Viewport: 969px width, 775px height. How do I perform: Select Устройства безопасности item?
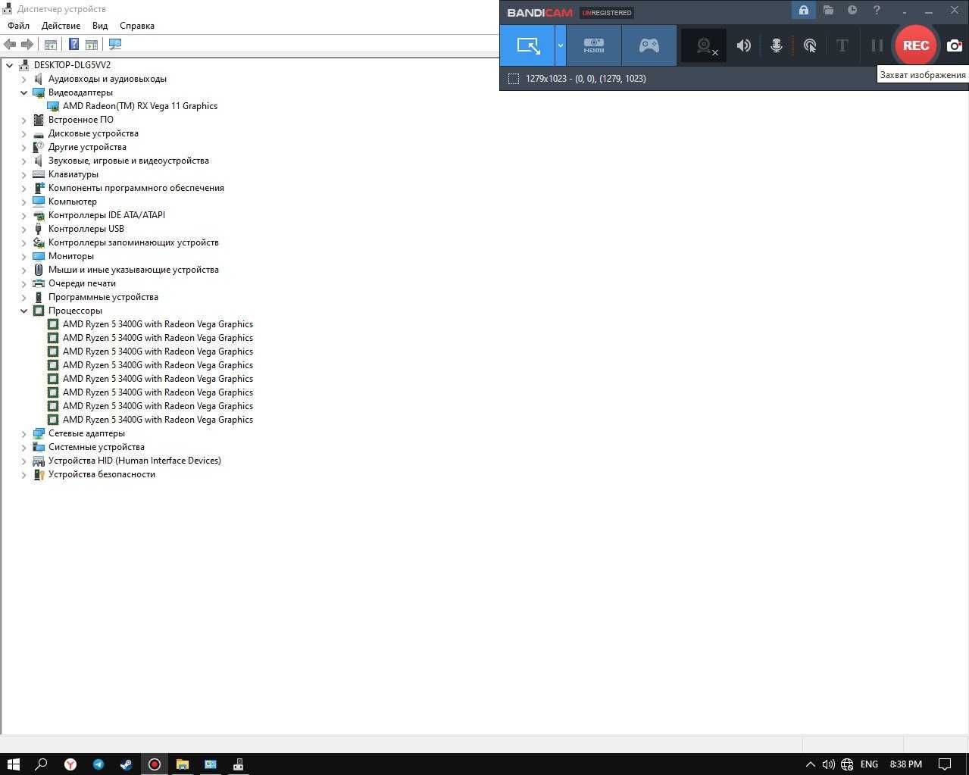click(x=102, y=474)
